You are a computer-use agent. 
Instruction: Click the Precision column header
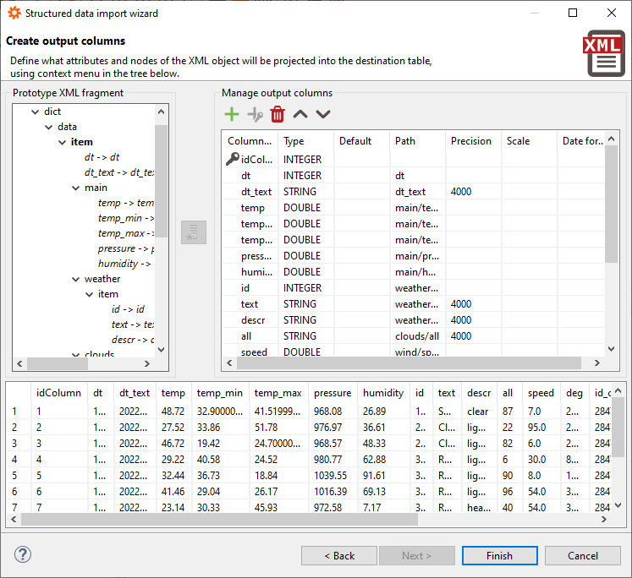(x=471, y=141)
